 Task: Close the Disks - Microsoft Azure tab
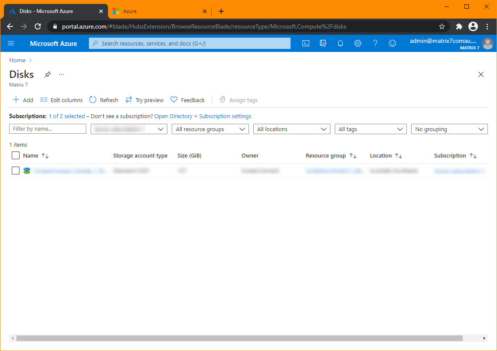(x=101, y=11)
